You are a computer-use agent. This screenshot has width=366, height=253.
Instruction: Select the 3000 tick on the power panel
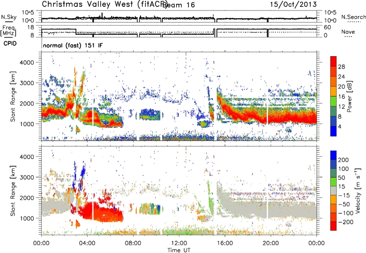[27, 83]
